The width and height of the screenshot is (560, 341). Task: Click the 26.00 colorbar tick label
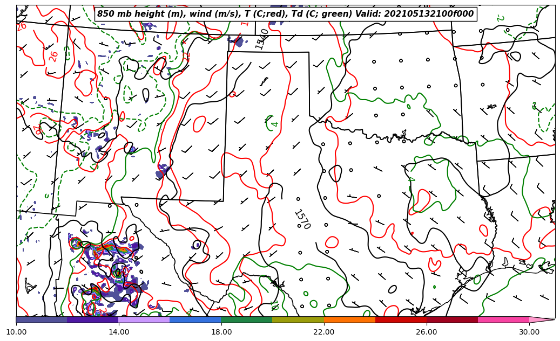427,332
